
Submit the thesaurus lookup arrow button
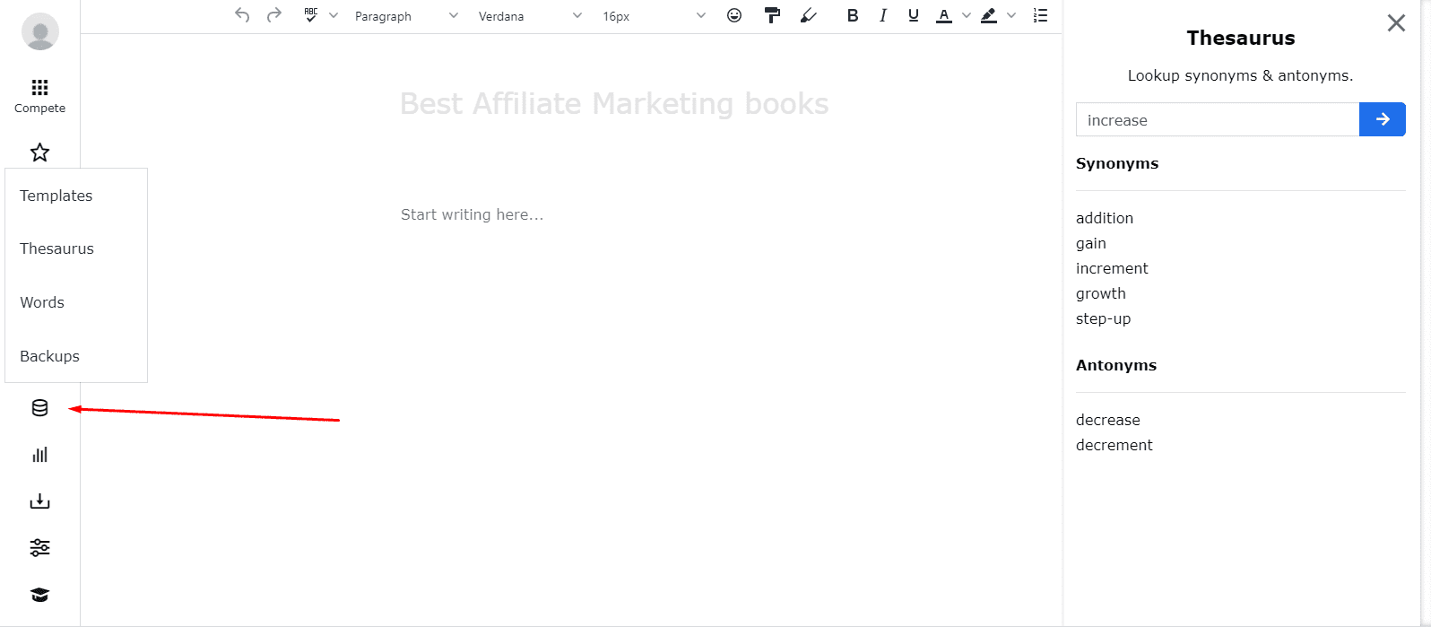[1383, 119]
